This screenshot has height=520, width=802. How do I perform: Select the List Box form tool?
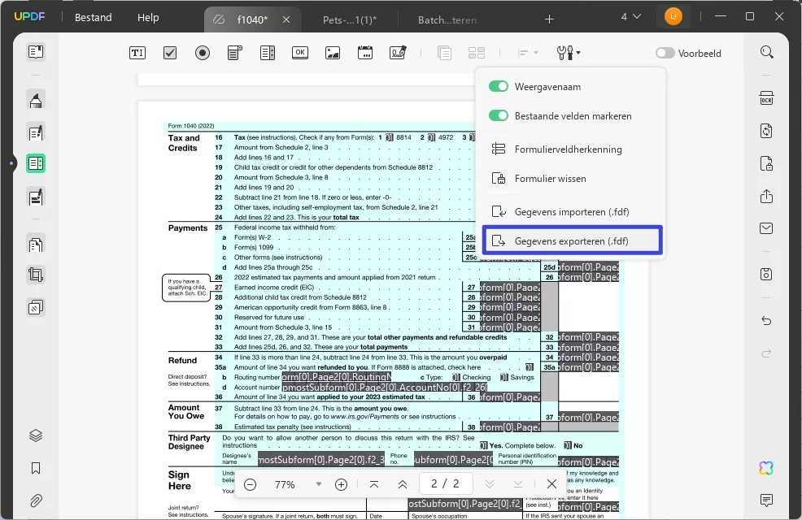click(x=268, y=53)
